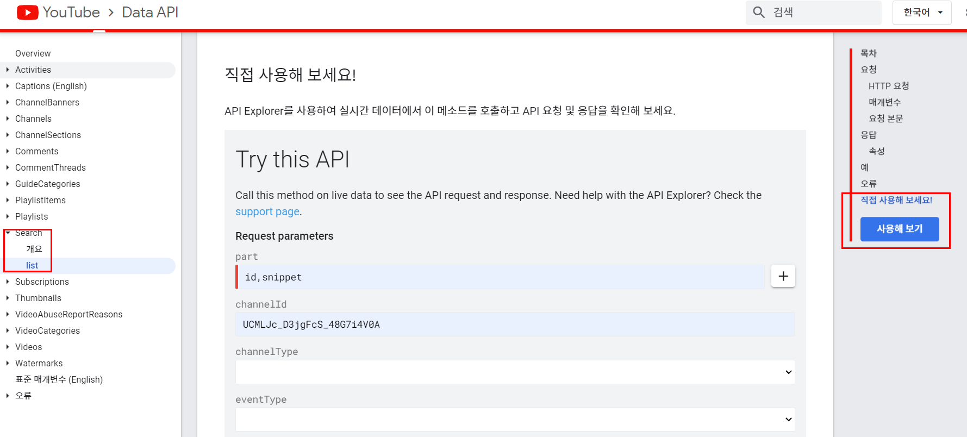This screenshot has width=967, height=437.
Task: Expand the Activities tree section
Action: [x=8, y=70]
